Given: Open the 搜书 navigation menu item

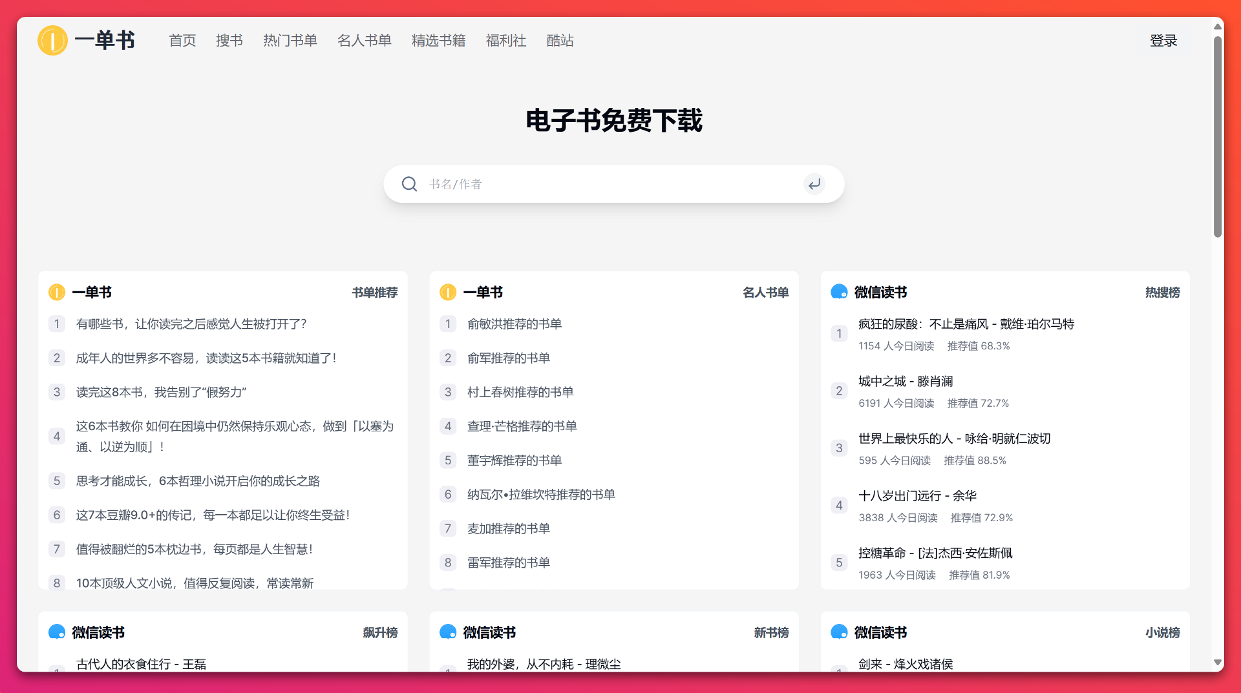Looking at the screenshot, I should pos(229,41).
